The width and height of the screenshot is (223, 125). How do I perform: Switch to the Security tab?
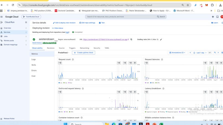click(97, 48)
